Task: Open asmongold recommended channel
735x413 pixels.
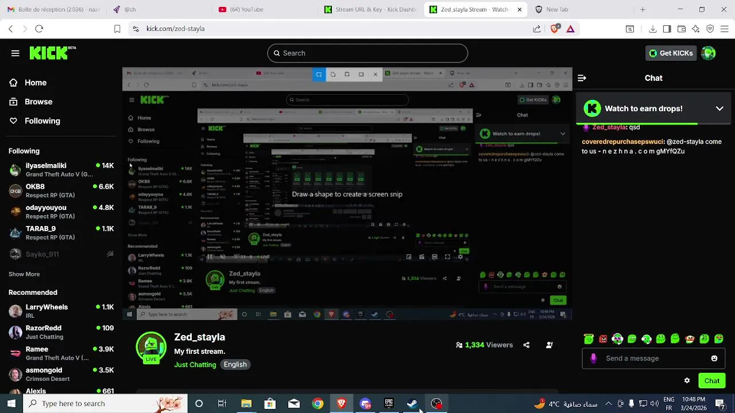Action: 61,374
